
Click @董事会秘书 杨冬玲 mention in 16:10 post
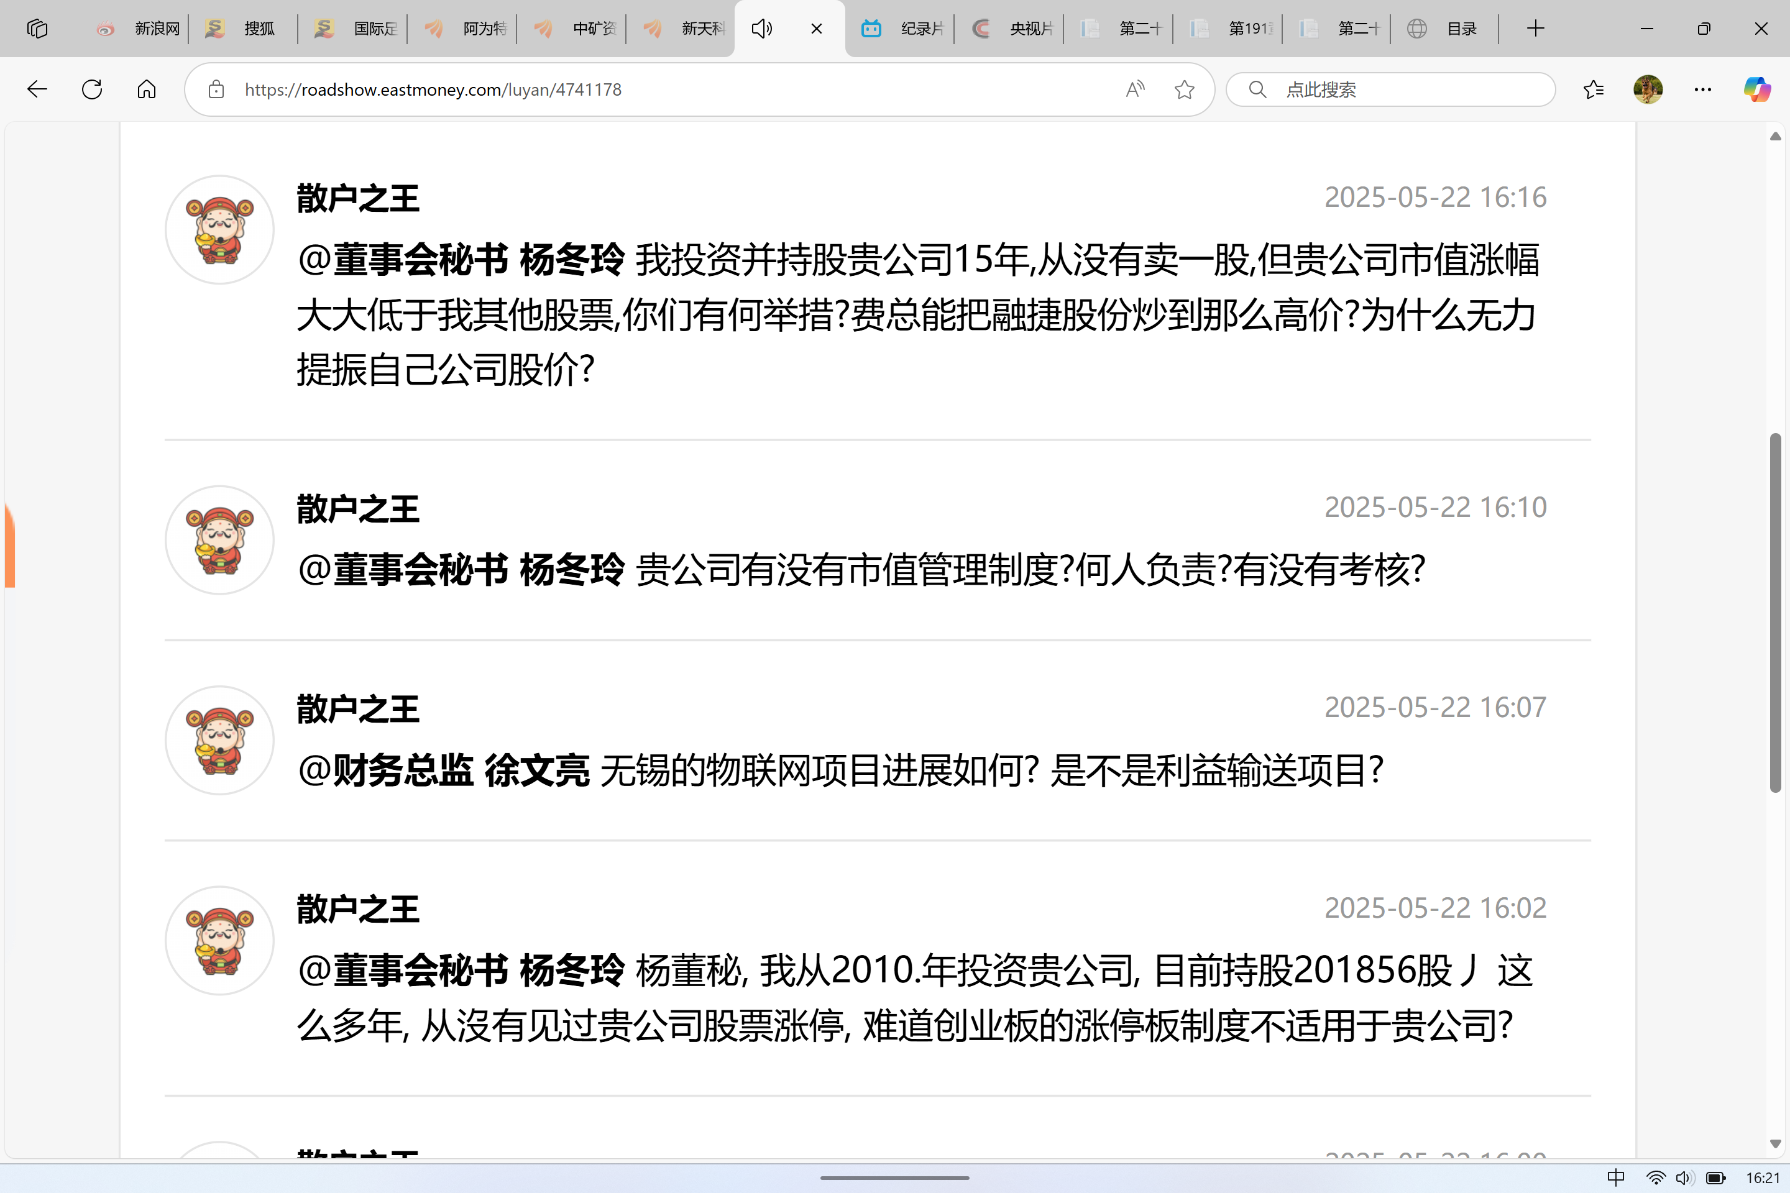point(461,570)
